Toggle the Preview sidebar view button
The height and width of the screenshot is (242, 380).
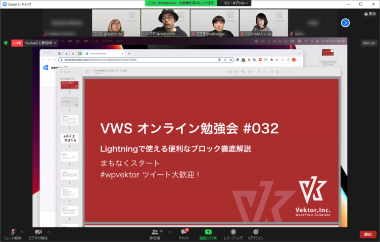pyautogui.click(x=88, y=72)
